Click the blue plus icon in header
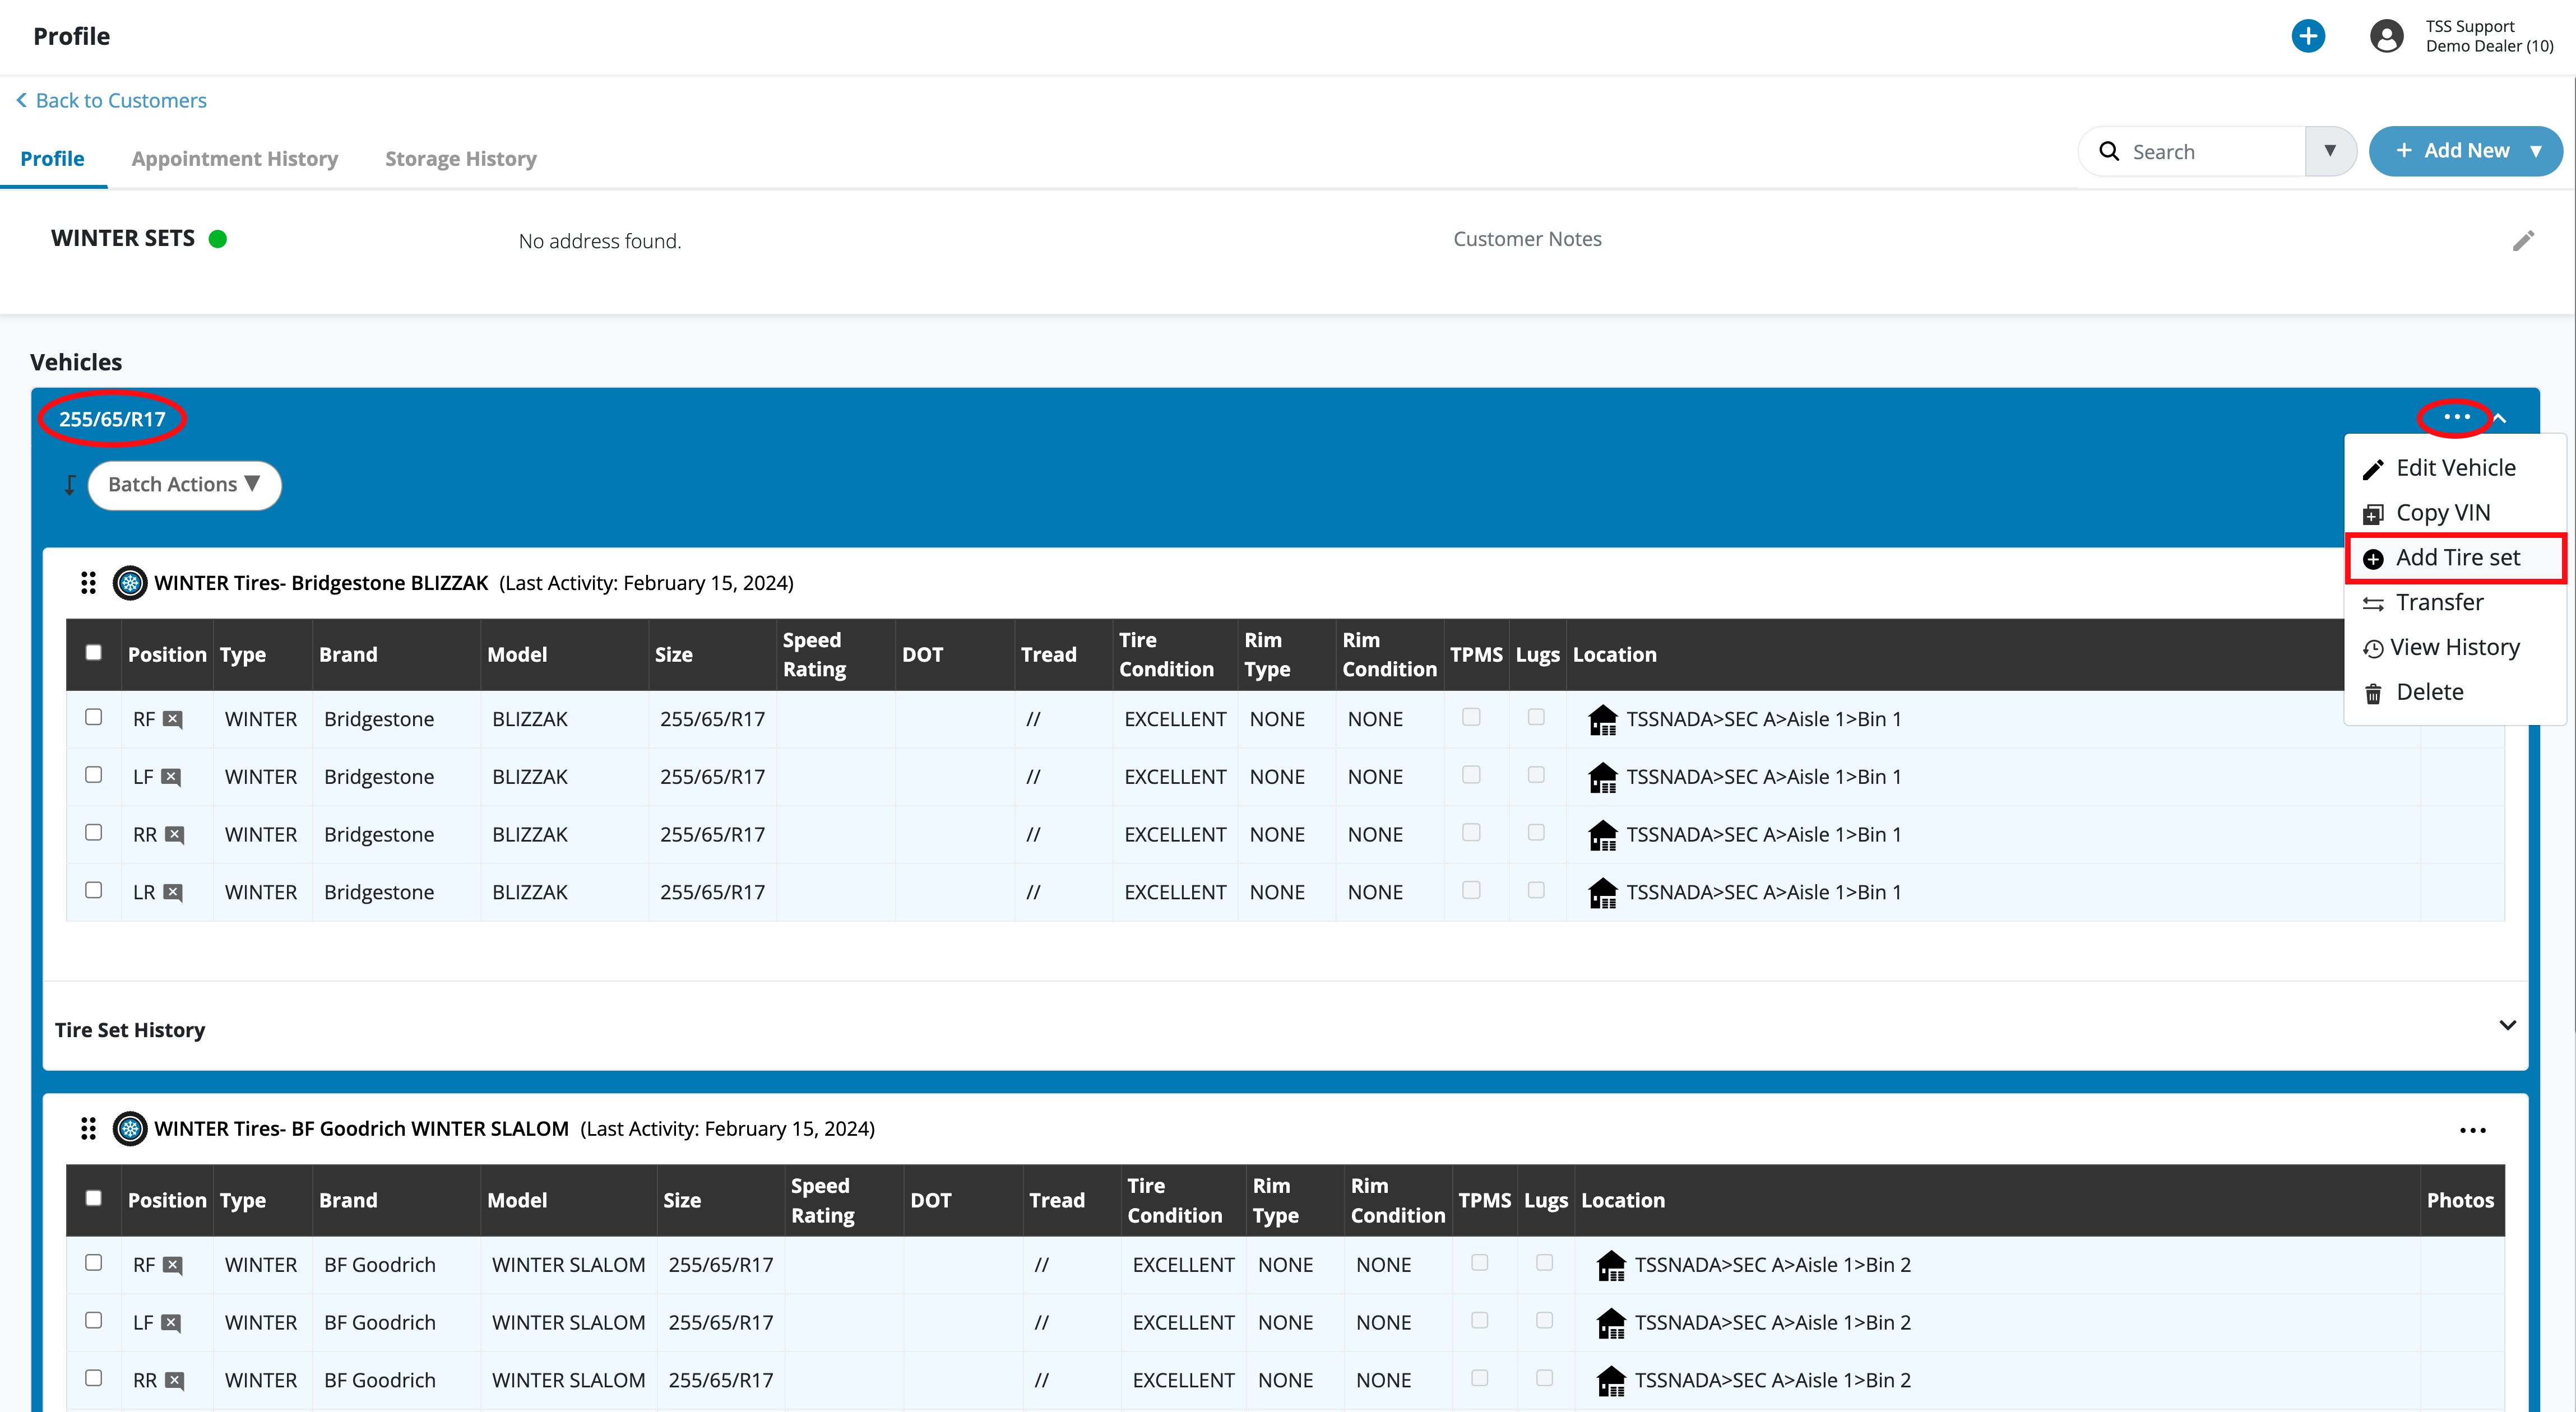2576x1412 pixels. (x=2307, y=37)
